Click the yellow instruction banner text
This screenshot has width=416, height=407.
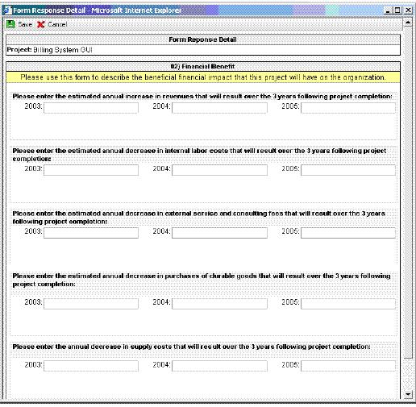tap(203, 77)
